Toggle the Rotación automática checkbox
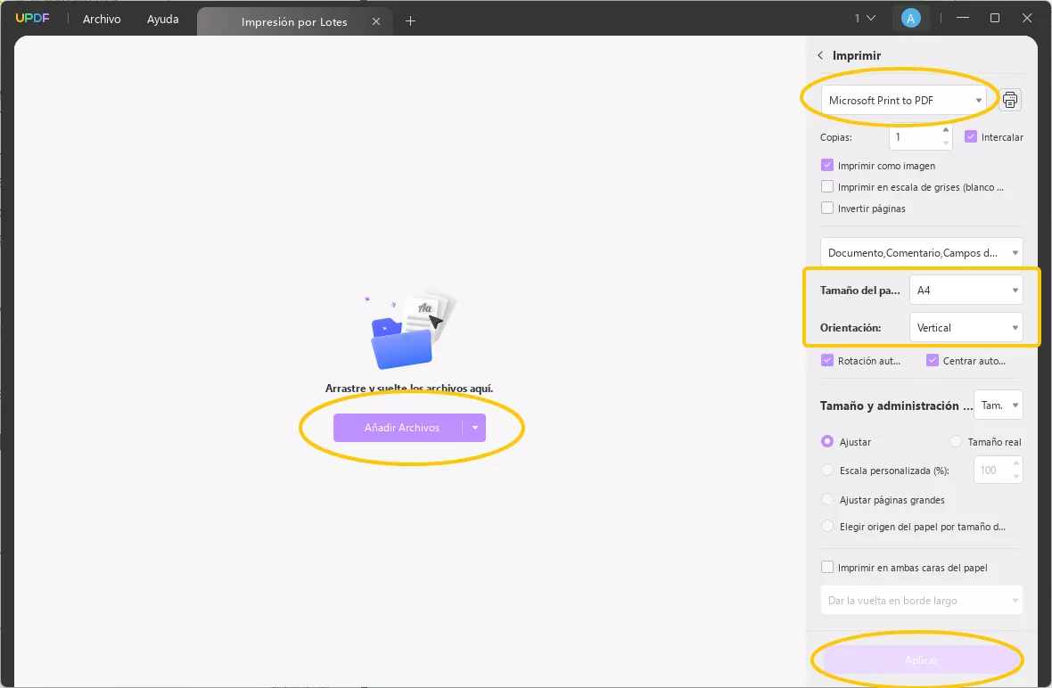Screen dimensions: 1052x688 coord(827,360)
